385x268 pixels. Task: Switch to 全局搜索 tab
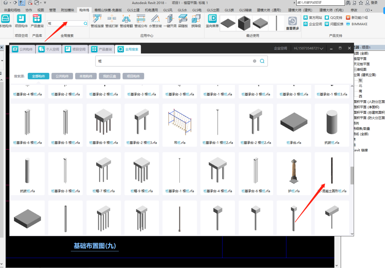[x=128, y=49]
